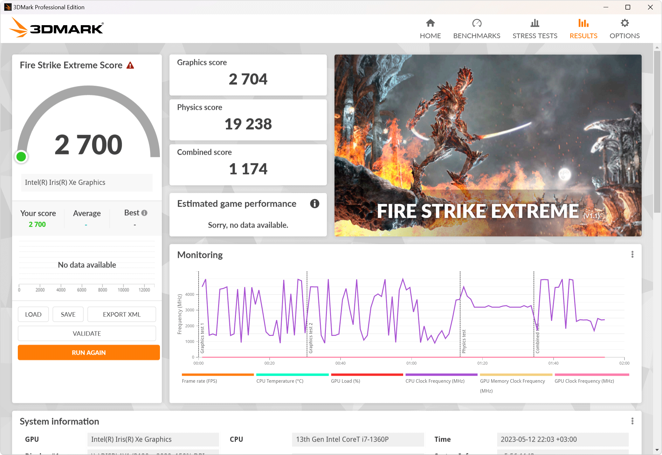The height and width of the screenshot is (455, 662).
Task: Click the red warning triangle beside score title
Action: point(130,65)
